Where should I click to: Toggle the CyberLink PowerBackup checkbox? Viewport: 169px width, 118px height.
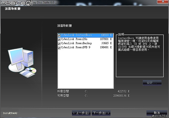click(x=59, y=44)
